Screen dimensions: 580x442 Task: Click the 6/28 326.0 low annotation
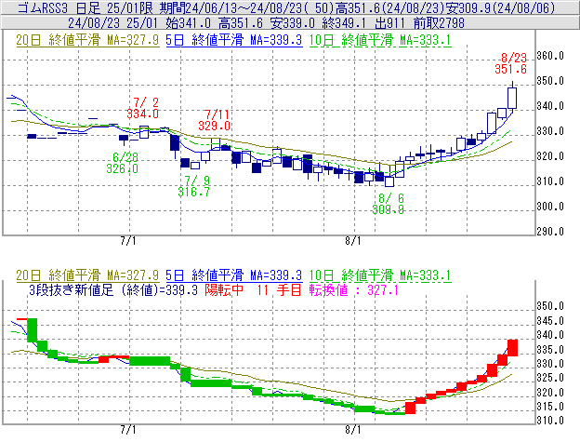point(123,163)
